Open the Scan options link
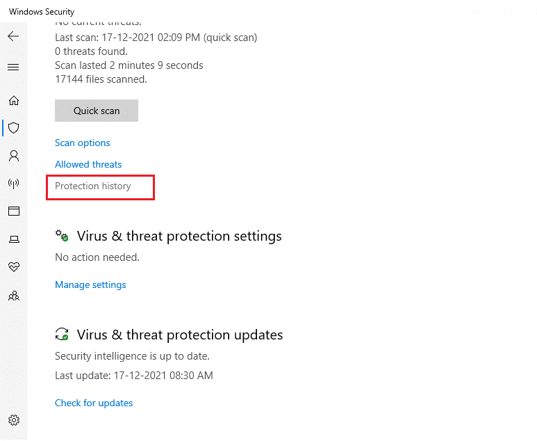This screenshot has height=441, width=537. pos(83,143)
